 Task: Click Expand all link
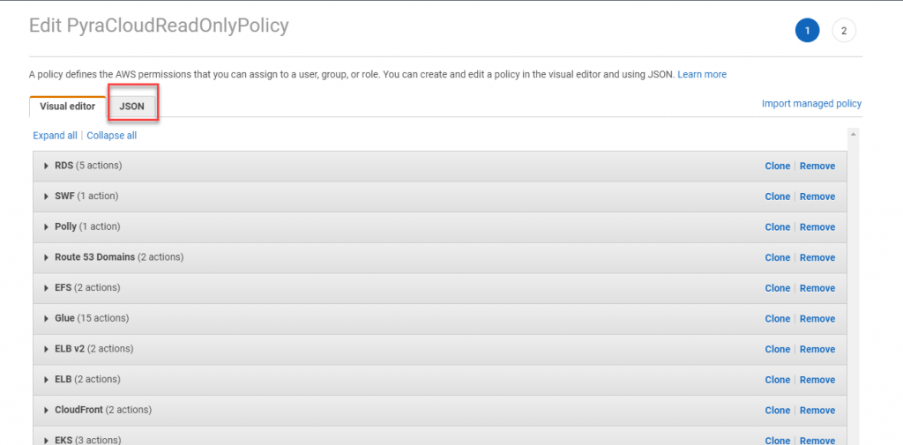(55, 136)
